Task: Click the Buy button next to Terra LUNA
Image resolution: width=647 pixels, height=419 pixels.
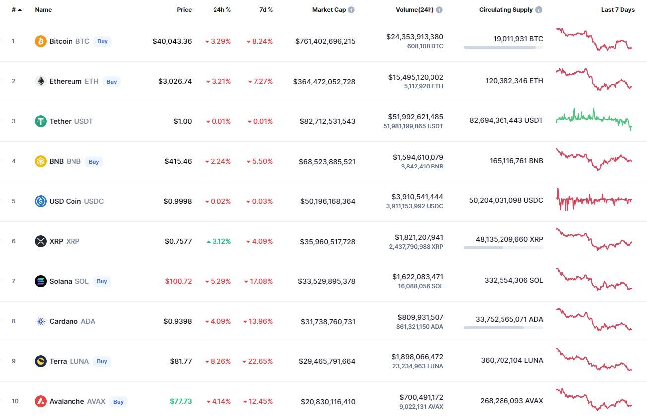Action: [102, 361]
